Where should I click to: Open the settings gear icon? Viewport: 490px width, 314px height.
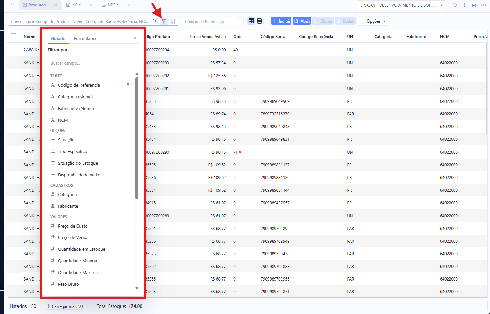click(483, 5)
